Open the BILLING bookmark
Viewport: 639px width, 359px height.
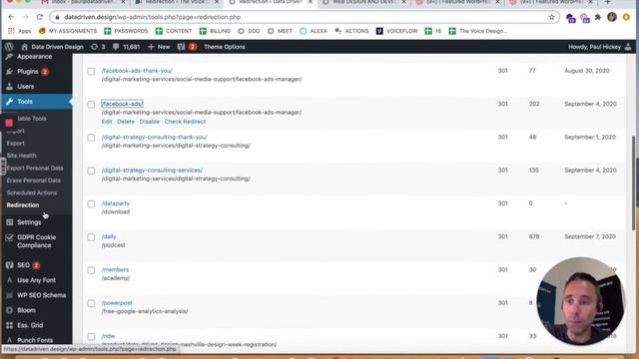pyautogui.click(x=216, y=31)
